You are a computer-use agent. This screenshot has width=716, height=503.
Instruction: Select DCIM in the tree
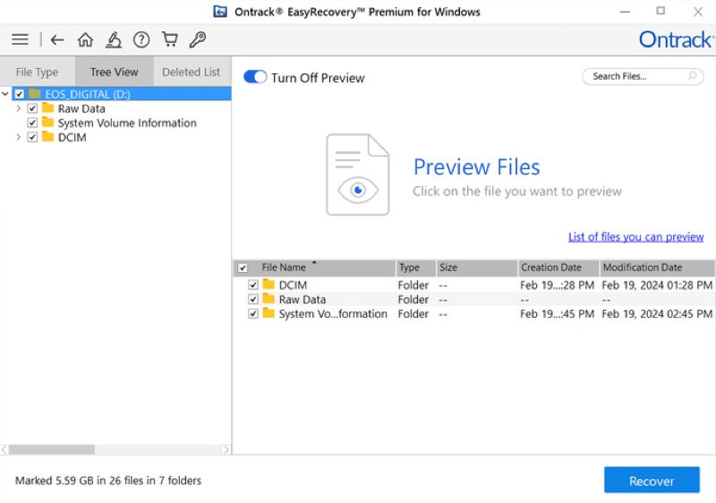[x=72, y=138]
